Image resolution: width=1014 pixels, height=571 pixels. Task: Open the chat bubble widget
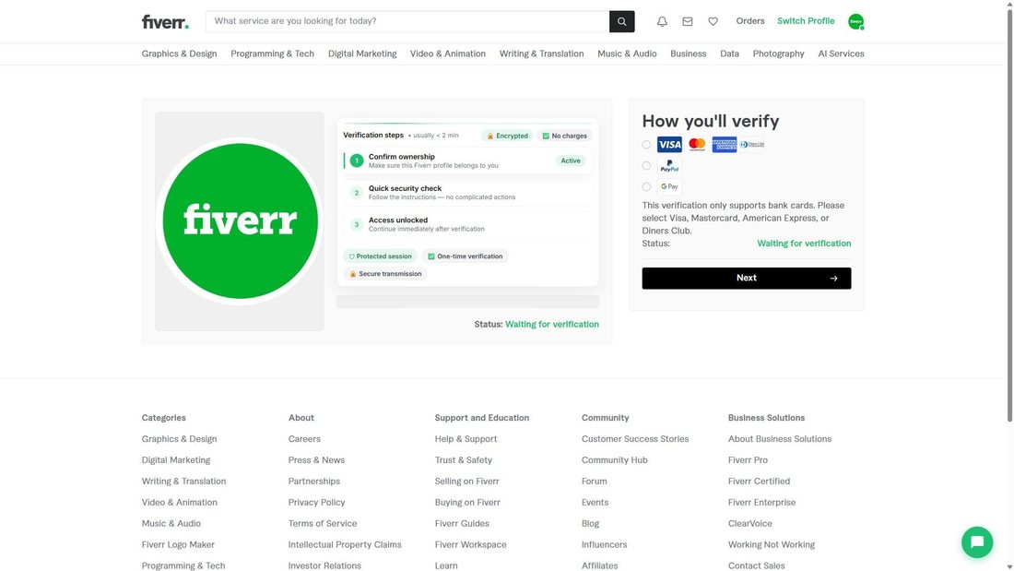(976, 541)
